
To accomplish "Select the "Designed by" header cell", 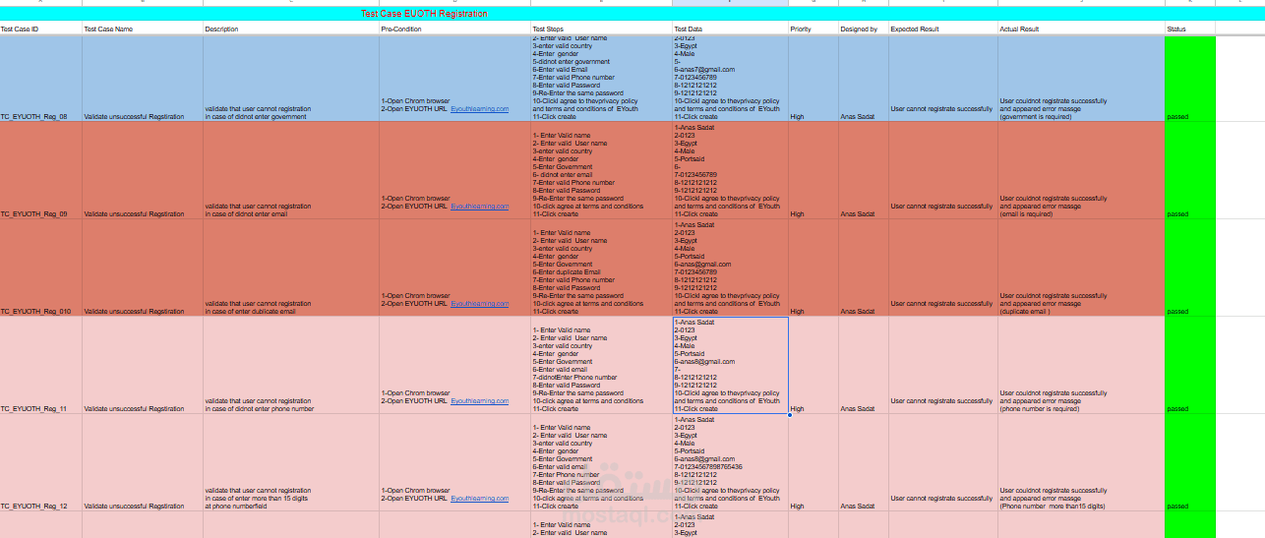I will click(863, 30).
